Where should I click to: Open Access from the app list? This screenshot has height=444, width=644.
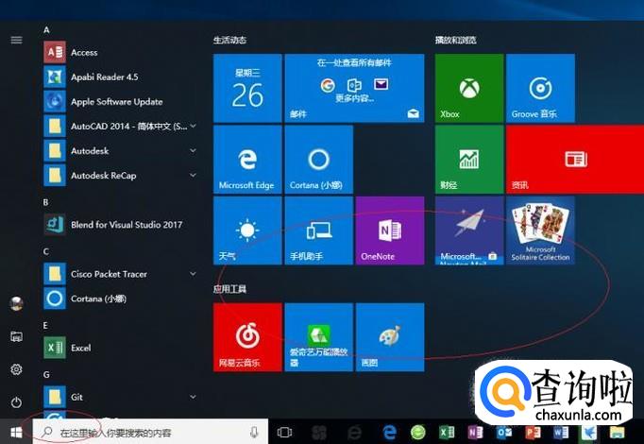click(x=83, y=52)
